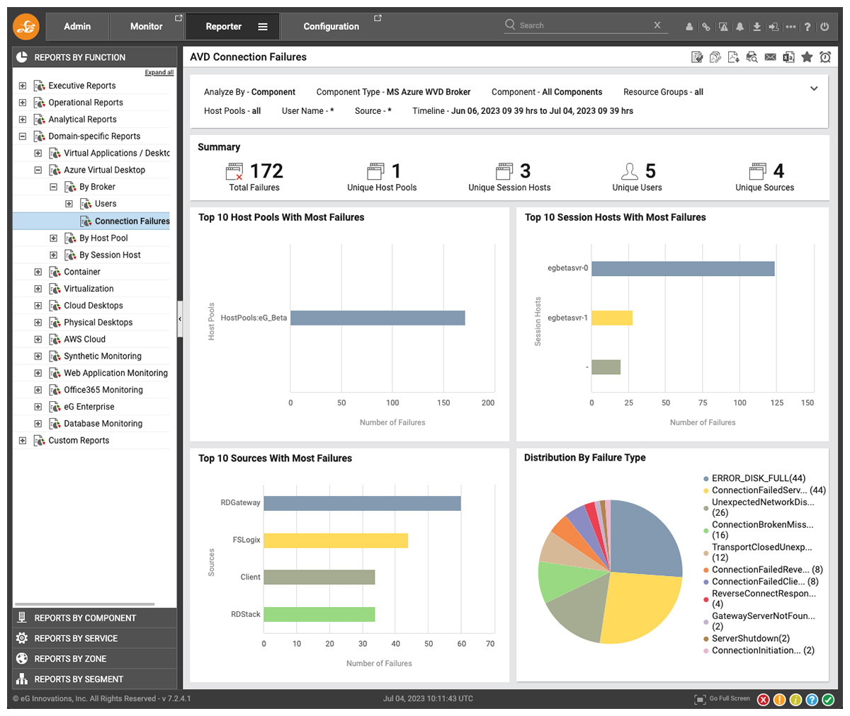Open the help question mark icon

coord(807,27)
